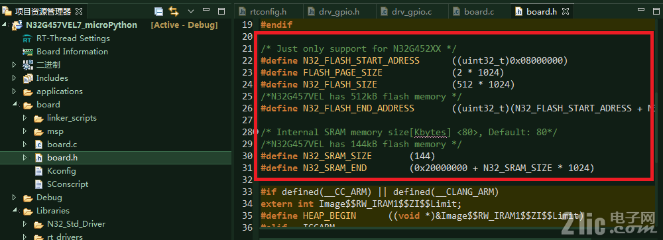
Task: Open project explorer view menu chevron
Action: 191,11
